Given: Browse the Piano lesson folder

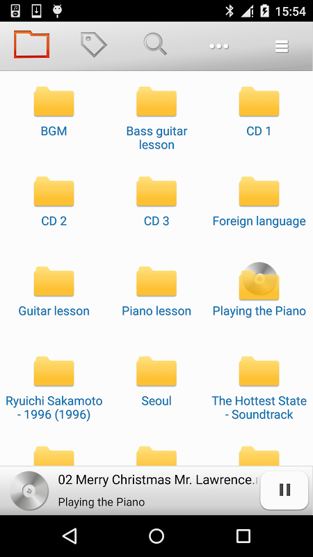Looking at the screenshot, I should 156,291.
